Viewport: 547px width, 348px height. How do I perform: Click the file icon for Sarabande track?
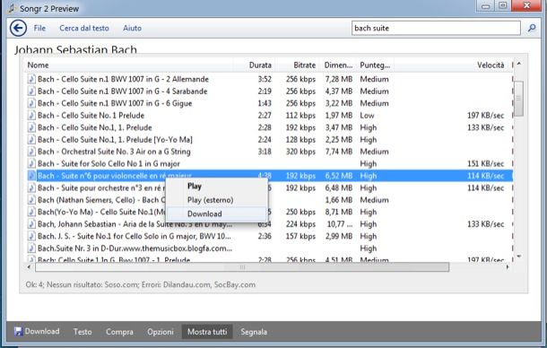[31, 91]
